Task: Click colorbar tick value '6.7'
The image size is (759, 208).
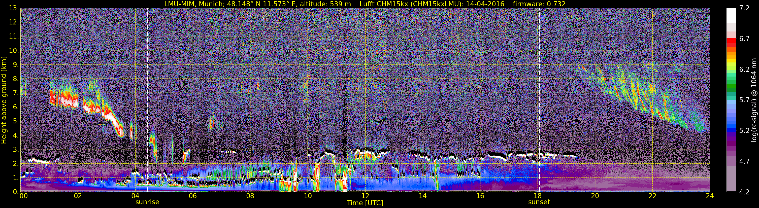Action: 744,39
